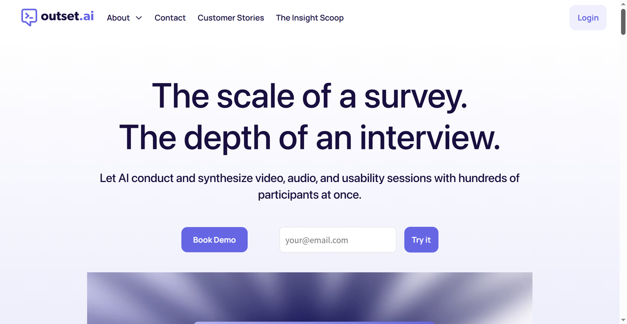Click the Login button
Viewport: 627px width, 324px height.
tap(588, 18)
